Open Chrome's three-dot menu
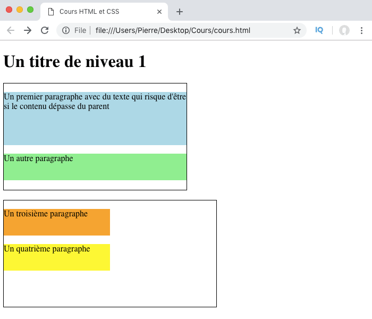Viewport: 372px width, 319px height. tap(361, 30)
